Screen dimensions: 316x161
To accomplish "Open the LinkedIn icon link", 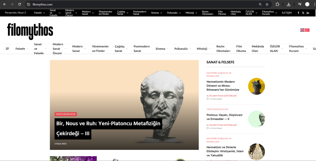I will (x=308, y=13).
